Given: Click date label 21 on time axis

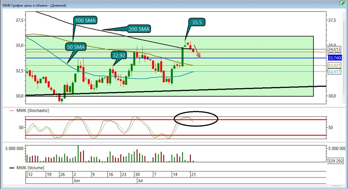Looking at the screenshot, I should pos(193,174).
